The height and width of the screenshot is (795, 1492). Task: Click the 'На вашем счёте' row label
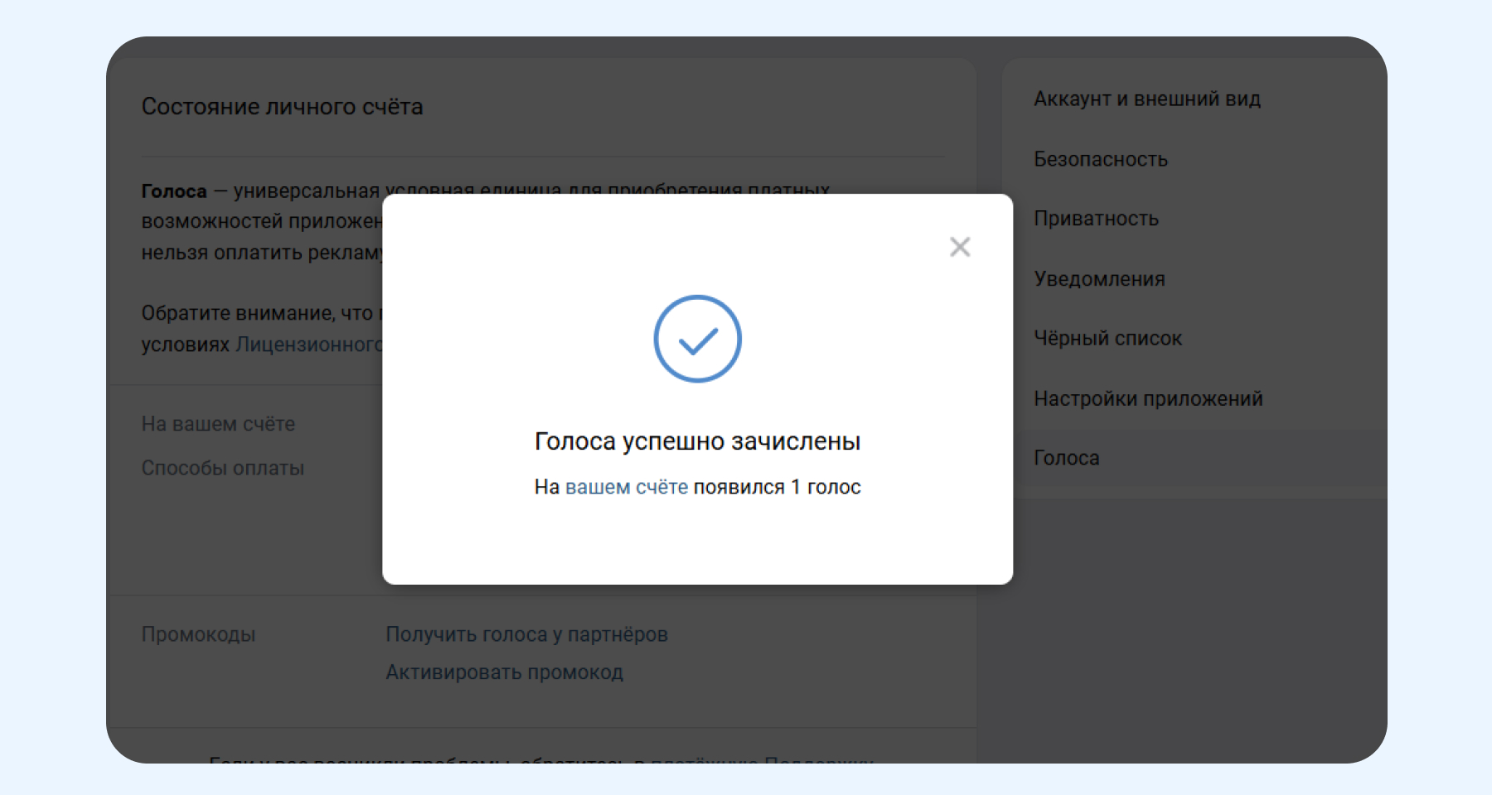[218, 424]
